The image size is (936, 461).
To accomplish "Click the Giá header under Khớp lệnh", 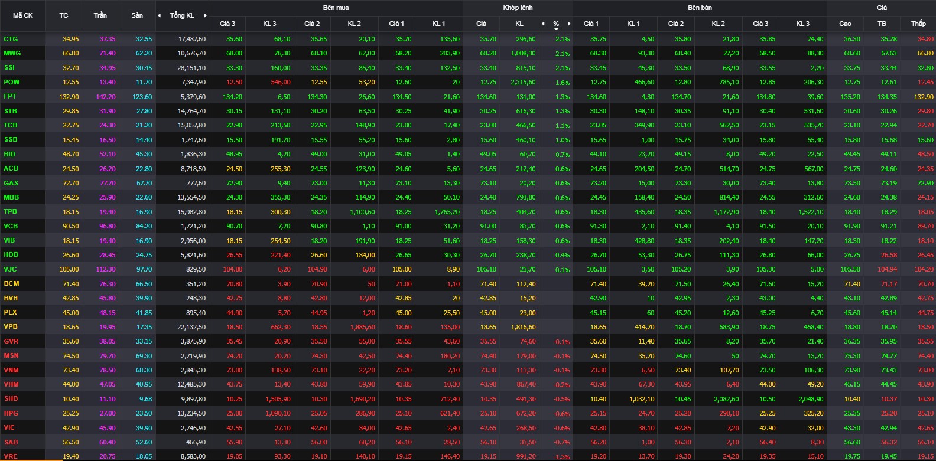I will click(x=482, y=24).
